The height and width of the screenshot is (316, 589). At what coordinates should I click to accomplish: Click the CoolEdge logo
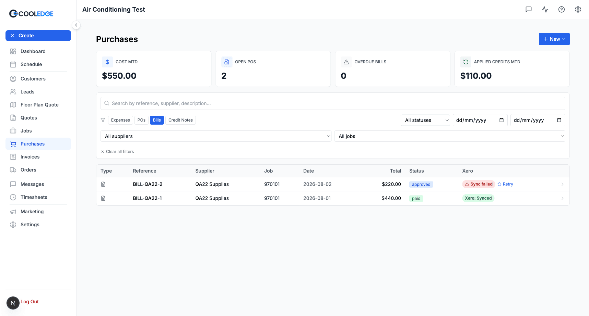31,14
